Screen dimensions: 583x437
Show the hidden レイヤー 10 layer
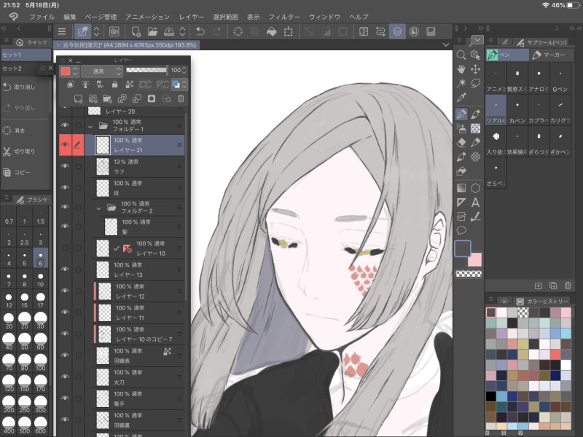(x=65, y=248)
